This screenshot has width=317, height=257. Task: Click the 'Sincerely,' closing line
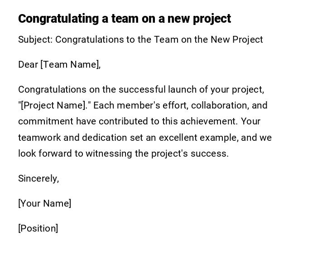(38, 178)
